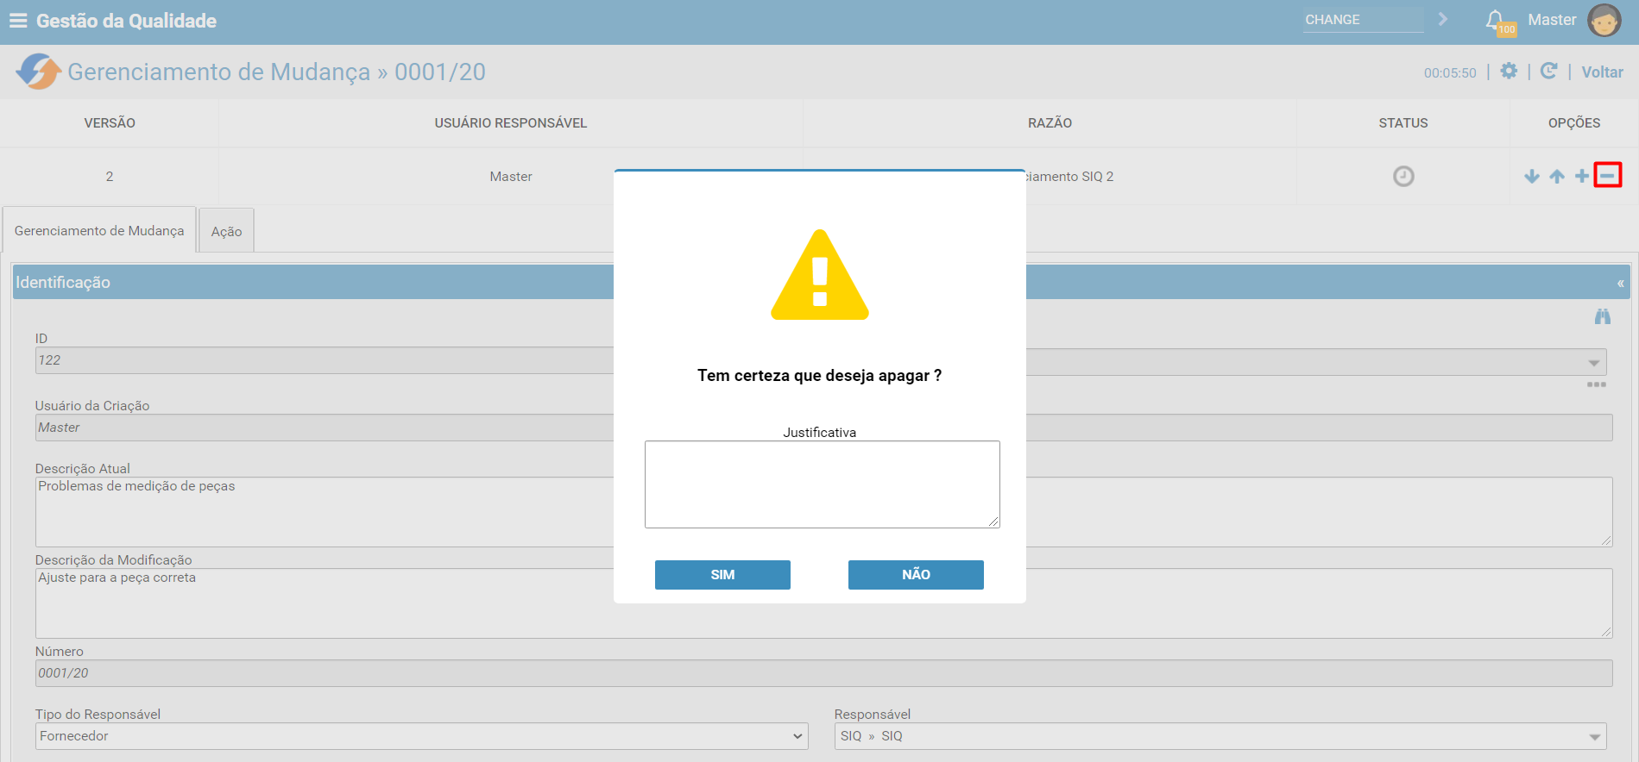Click the version cell showing 2
Screen dimensions: 1639x762
point(110,176)
